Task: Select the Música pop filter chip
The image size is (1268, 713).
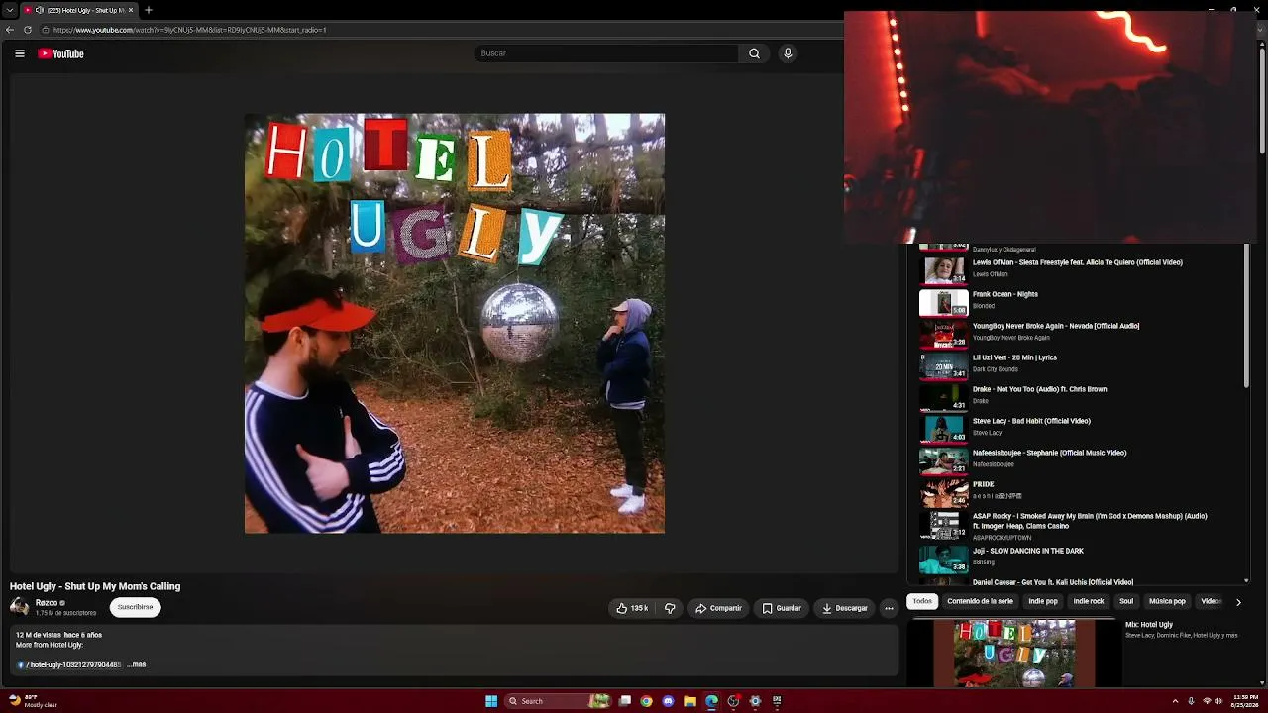Action: point(1167,601)
